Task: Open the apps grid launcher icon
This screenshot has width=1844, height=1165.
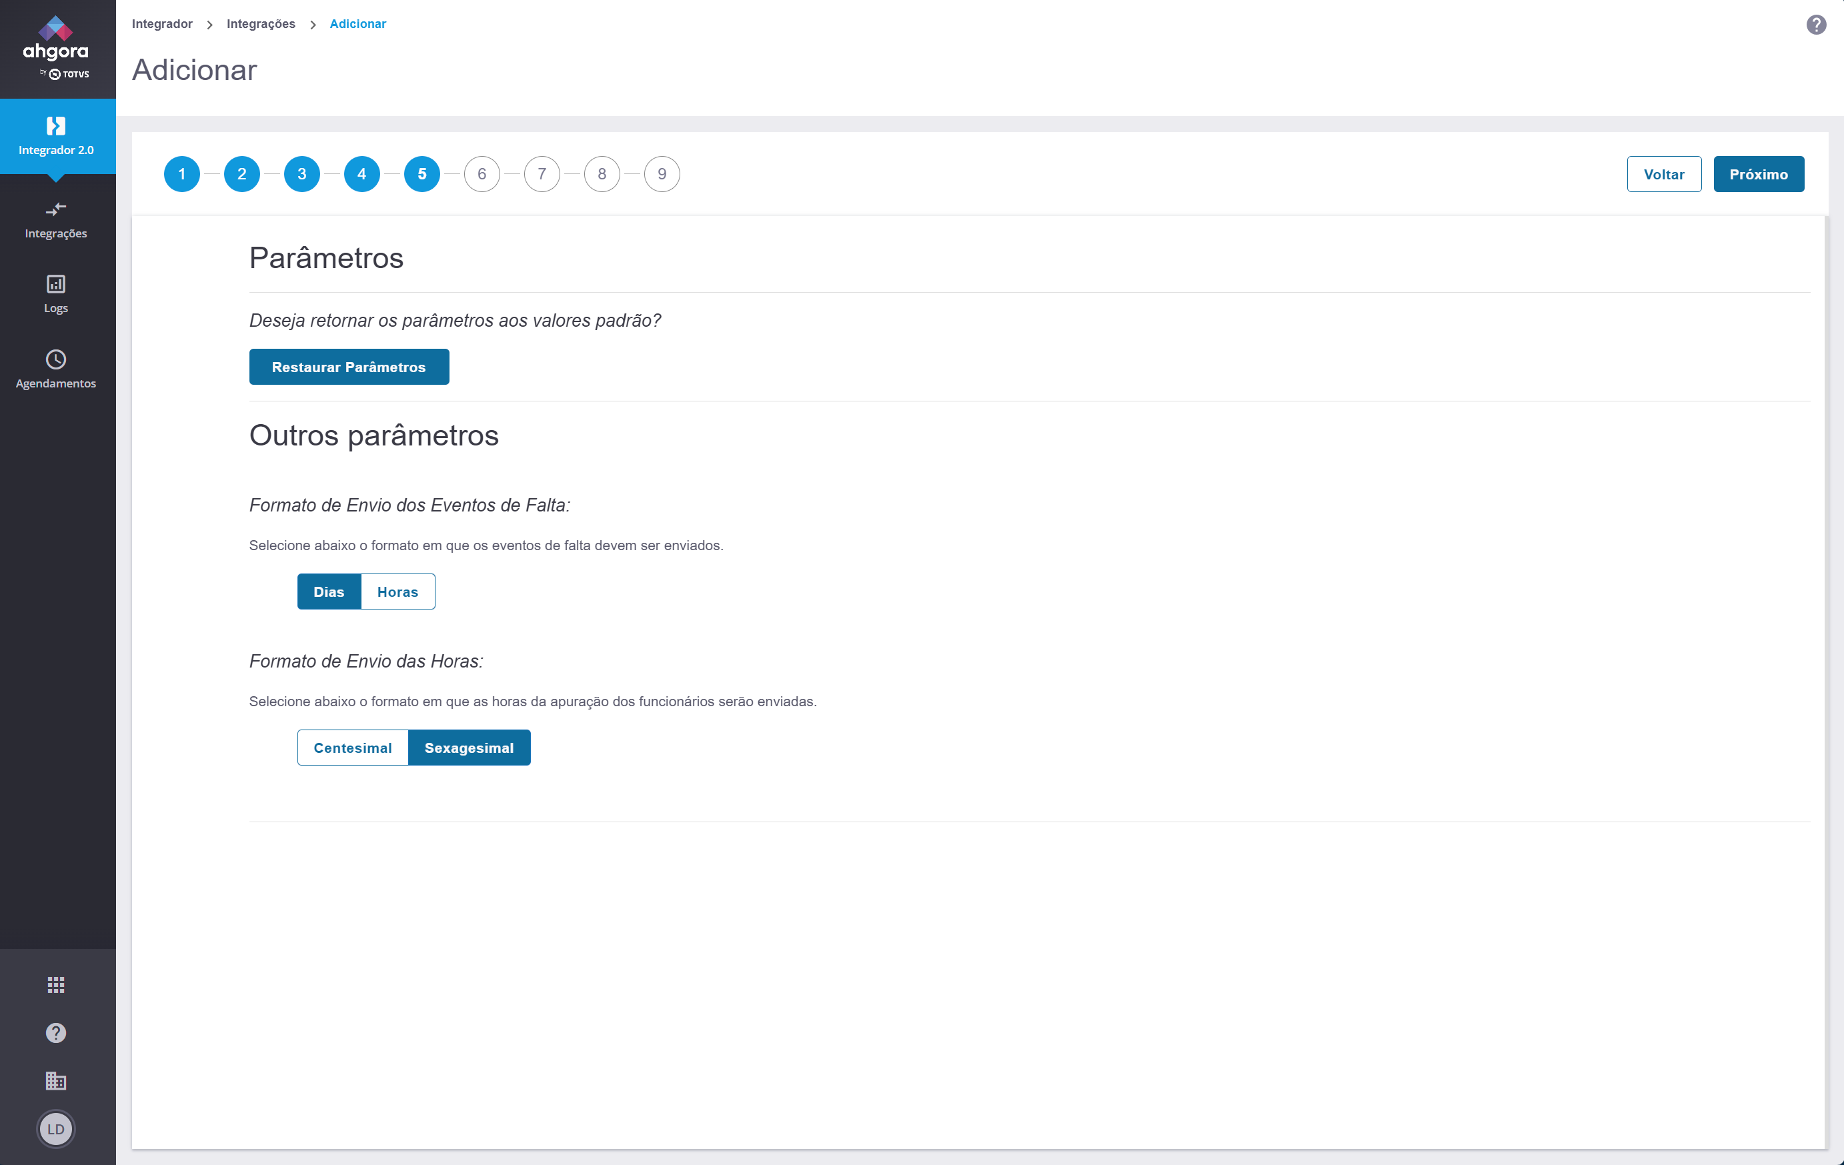Action: coord(56,984)
